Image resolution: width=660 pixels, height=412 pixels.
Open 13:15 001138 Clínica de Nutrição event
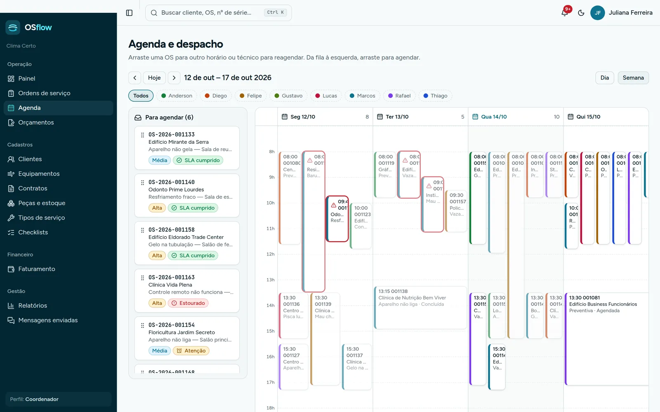[420, 307]
